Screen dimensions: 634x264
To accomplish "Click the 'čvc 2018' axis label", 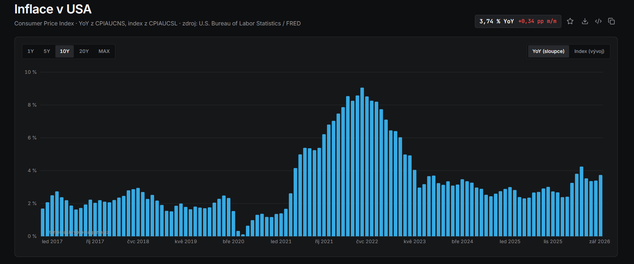I will click(x=138, y=241).
